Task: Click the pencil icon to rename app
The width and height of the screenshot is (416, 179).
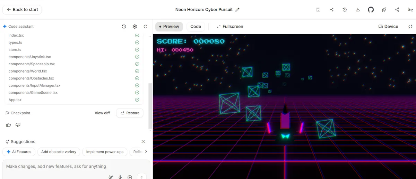Action: point(237,10)
